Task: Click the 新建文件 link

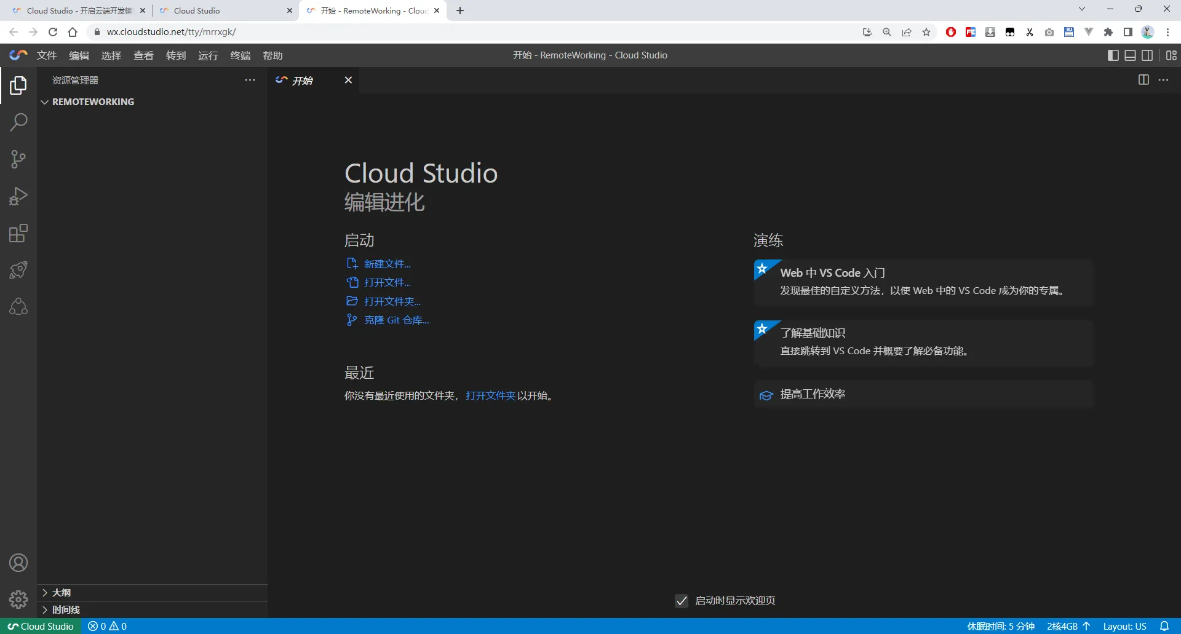Action: [386, 263]
